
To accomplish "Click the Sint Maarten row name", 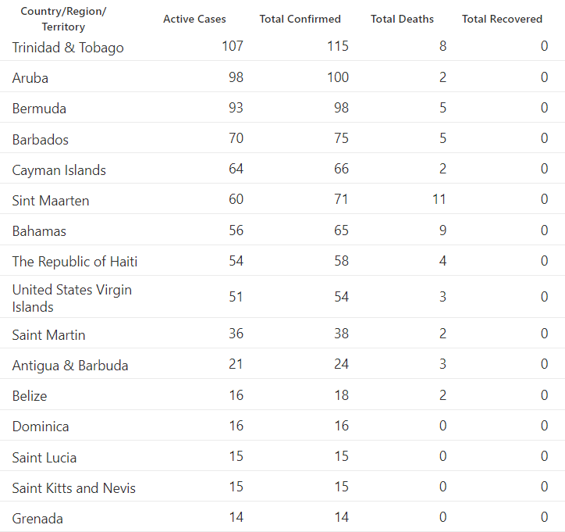I will pos(51,201).
